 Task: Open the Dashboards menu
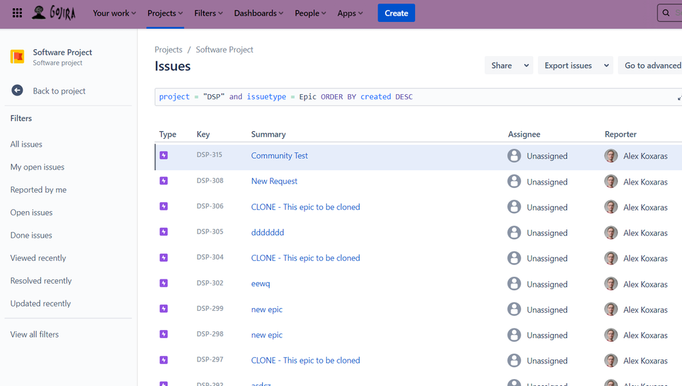258,13
